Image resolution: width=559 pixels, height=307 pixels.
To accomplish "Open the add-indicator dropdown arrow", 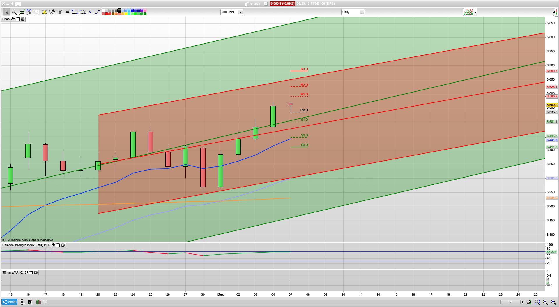I will 475,12.
